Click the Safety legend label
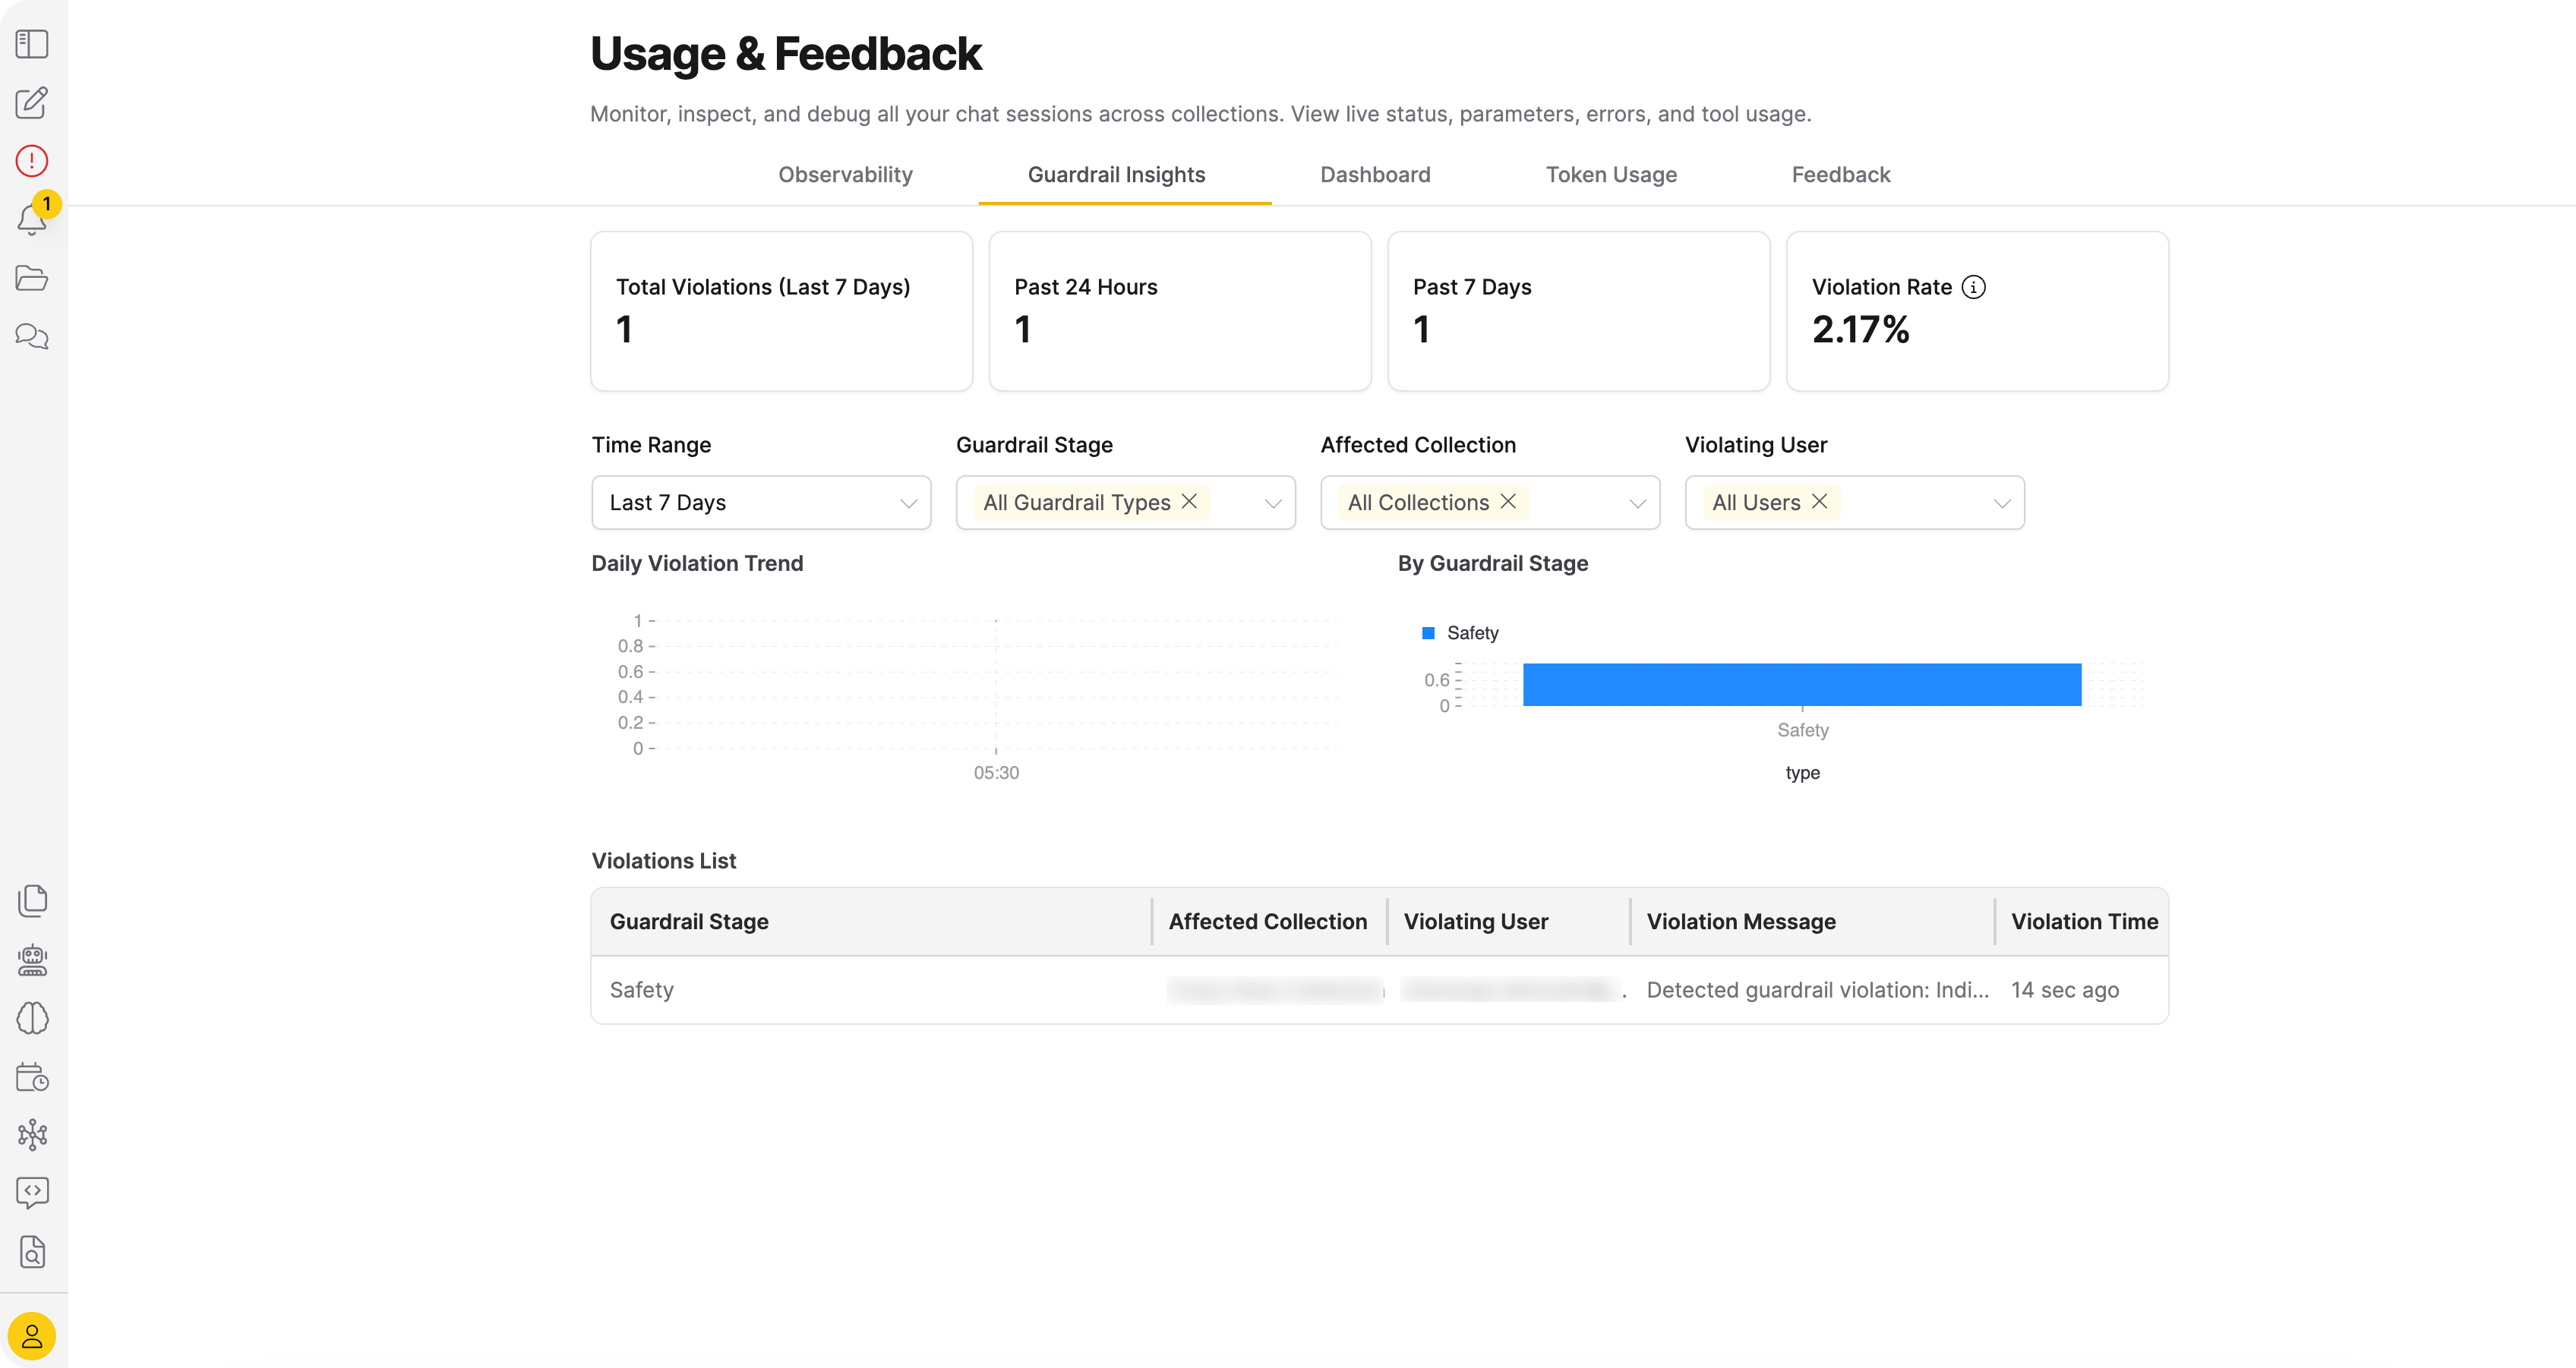The height and width of the screenshot is (1368, 2576). tap(1472, 633)
